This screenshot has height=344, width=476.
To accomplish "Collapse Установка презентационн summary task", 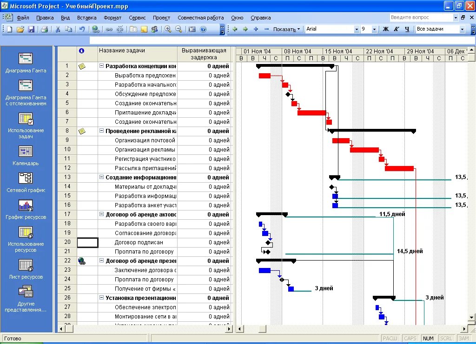I will click(102, 298).
